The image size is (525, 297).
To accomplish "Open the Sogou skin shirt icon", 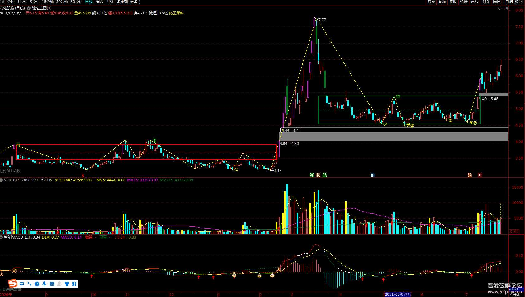I will (67, 284).
